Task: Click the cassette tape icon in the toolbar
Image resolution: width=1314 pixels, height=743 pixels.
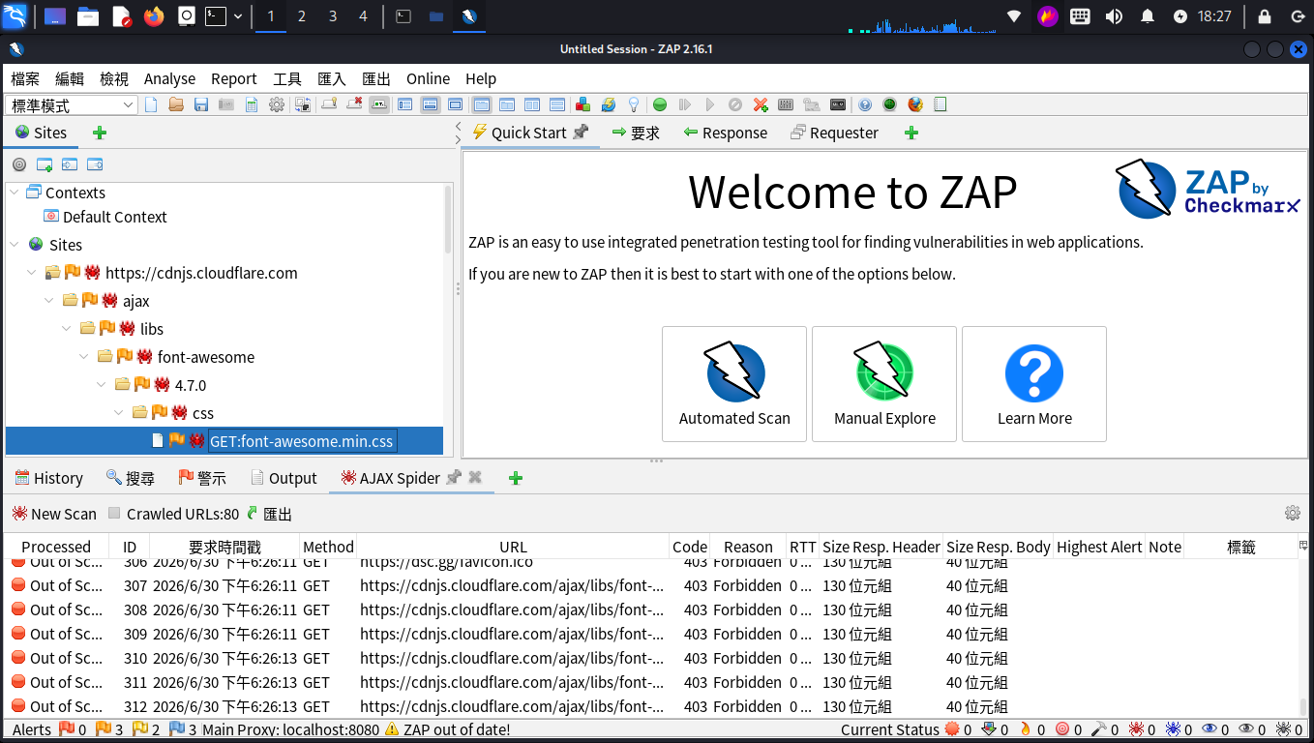Action: 838,104
